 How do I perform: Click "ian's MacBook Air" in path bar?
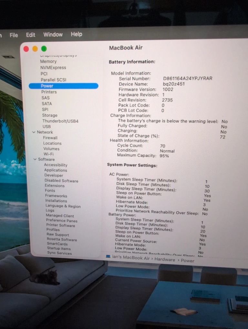(130, 257)
